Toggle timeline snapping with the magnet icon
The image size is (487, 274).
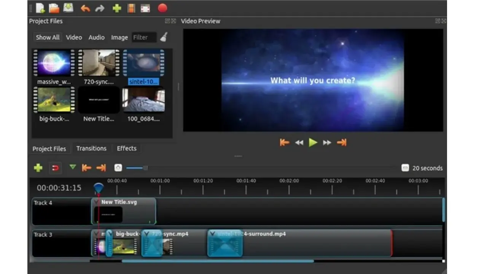56,168
